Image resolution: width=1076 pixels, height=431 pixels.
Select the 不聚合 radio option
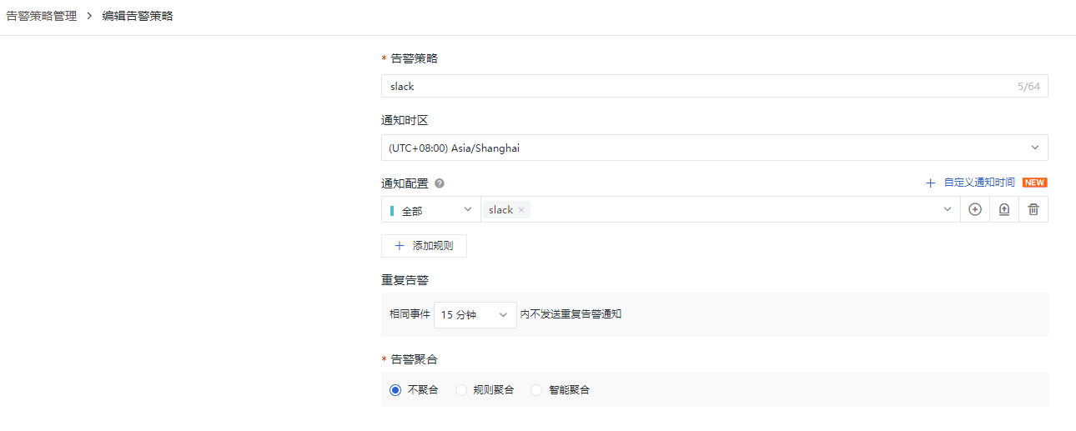[395, 389]
